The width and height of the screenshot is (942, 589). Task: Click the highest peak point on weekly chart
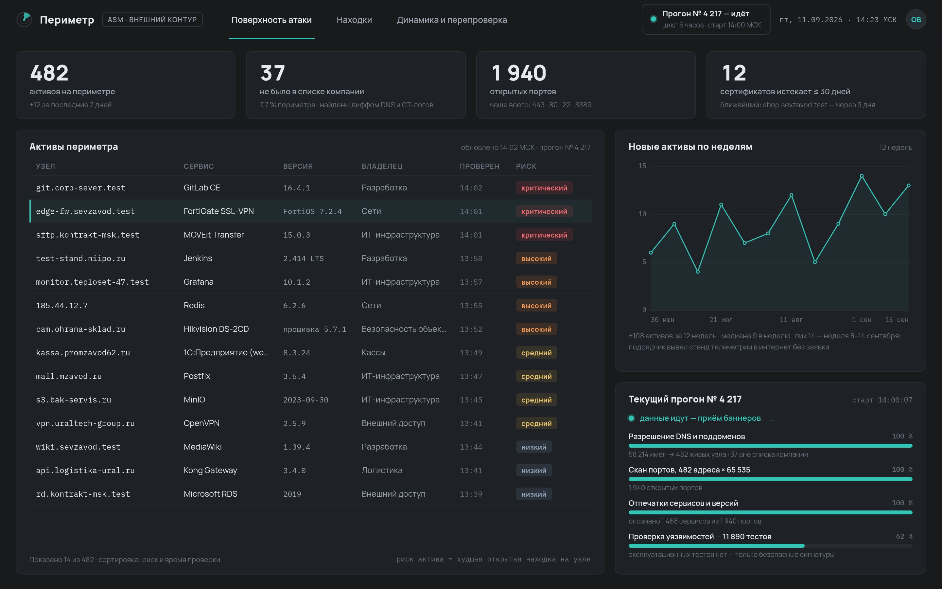click(862, 176)
